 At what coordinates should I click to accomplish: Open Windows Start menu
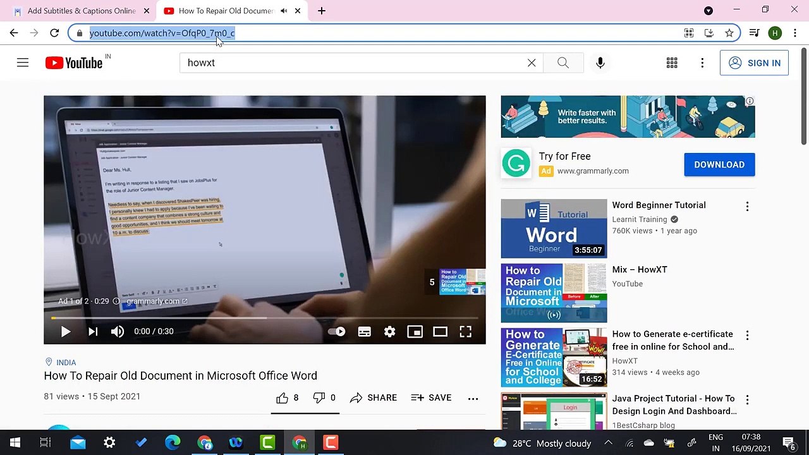(x=15, y=443)
